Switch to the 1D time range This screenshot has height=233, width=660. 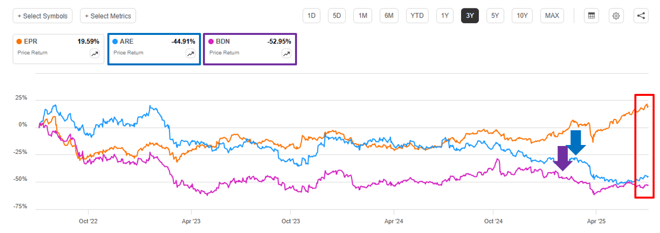coord(311,16)
